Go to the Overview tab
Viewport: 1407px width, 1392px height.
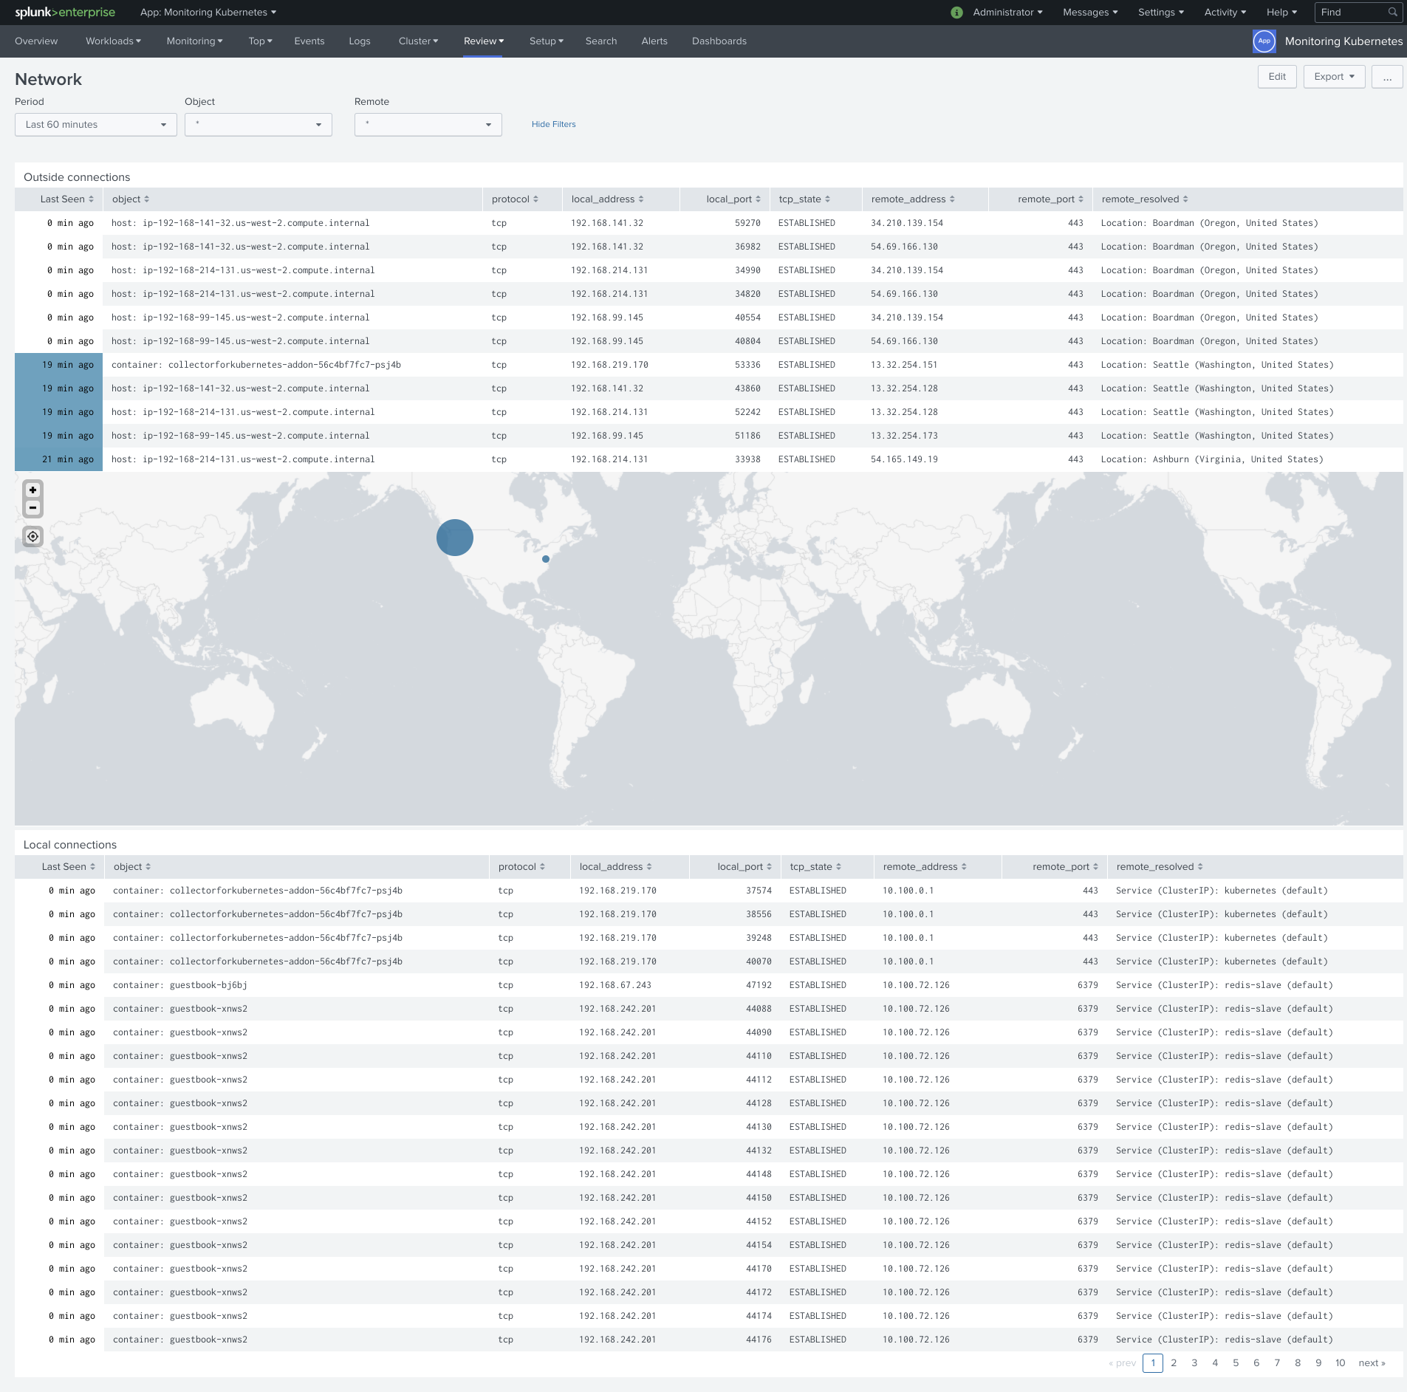click(36, 41)
